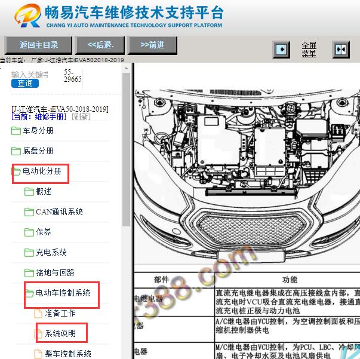360x359 pixels.
Task: Click the engine bay diagram image
Action: coord(247,176)
